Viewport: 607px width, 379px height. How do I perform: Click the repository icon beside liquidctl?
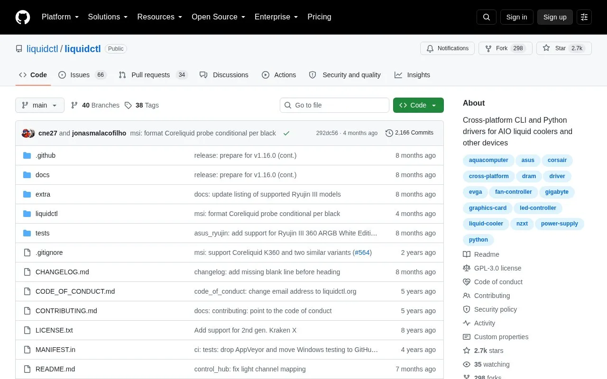point(19,49)
